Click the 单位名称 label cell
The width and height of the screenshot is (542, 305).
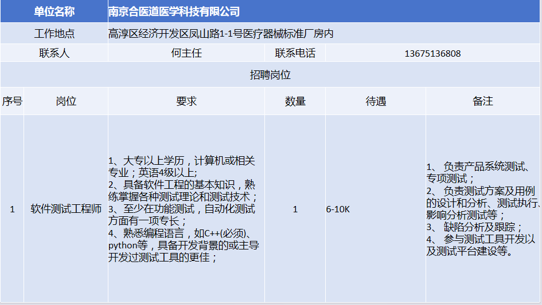pos(54,11)
